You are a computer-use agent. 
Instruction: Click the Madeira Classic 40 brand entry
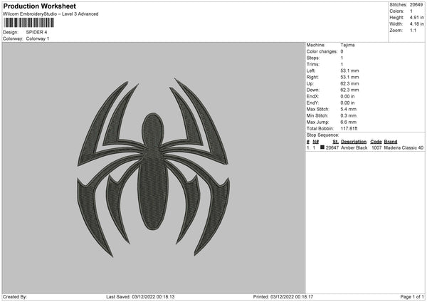[404, 147]
